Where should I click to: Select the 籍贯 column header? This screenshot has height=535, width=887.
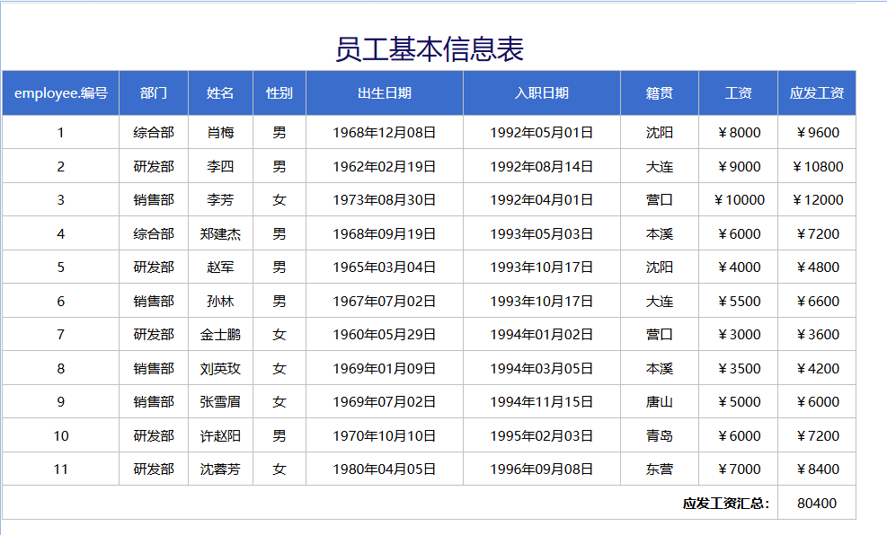click(660, 93)
